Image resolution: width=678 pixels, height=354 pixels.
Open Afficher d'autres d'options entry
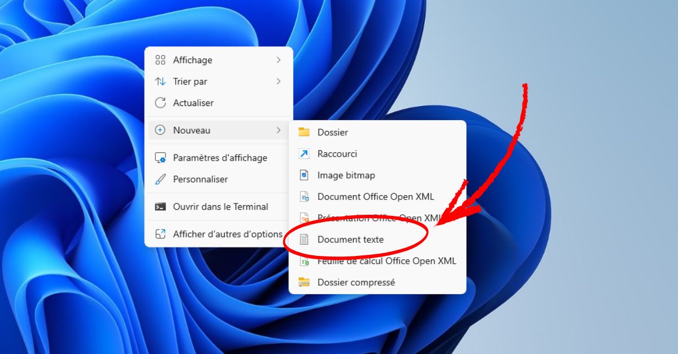[x=227, y=234]
